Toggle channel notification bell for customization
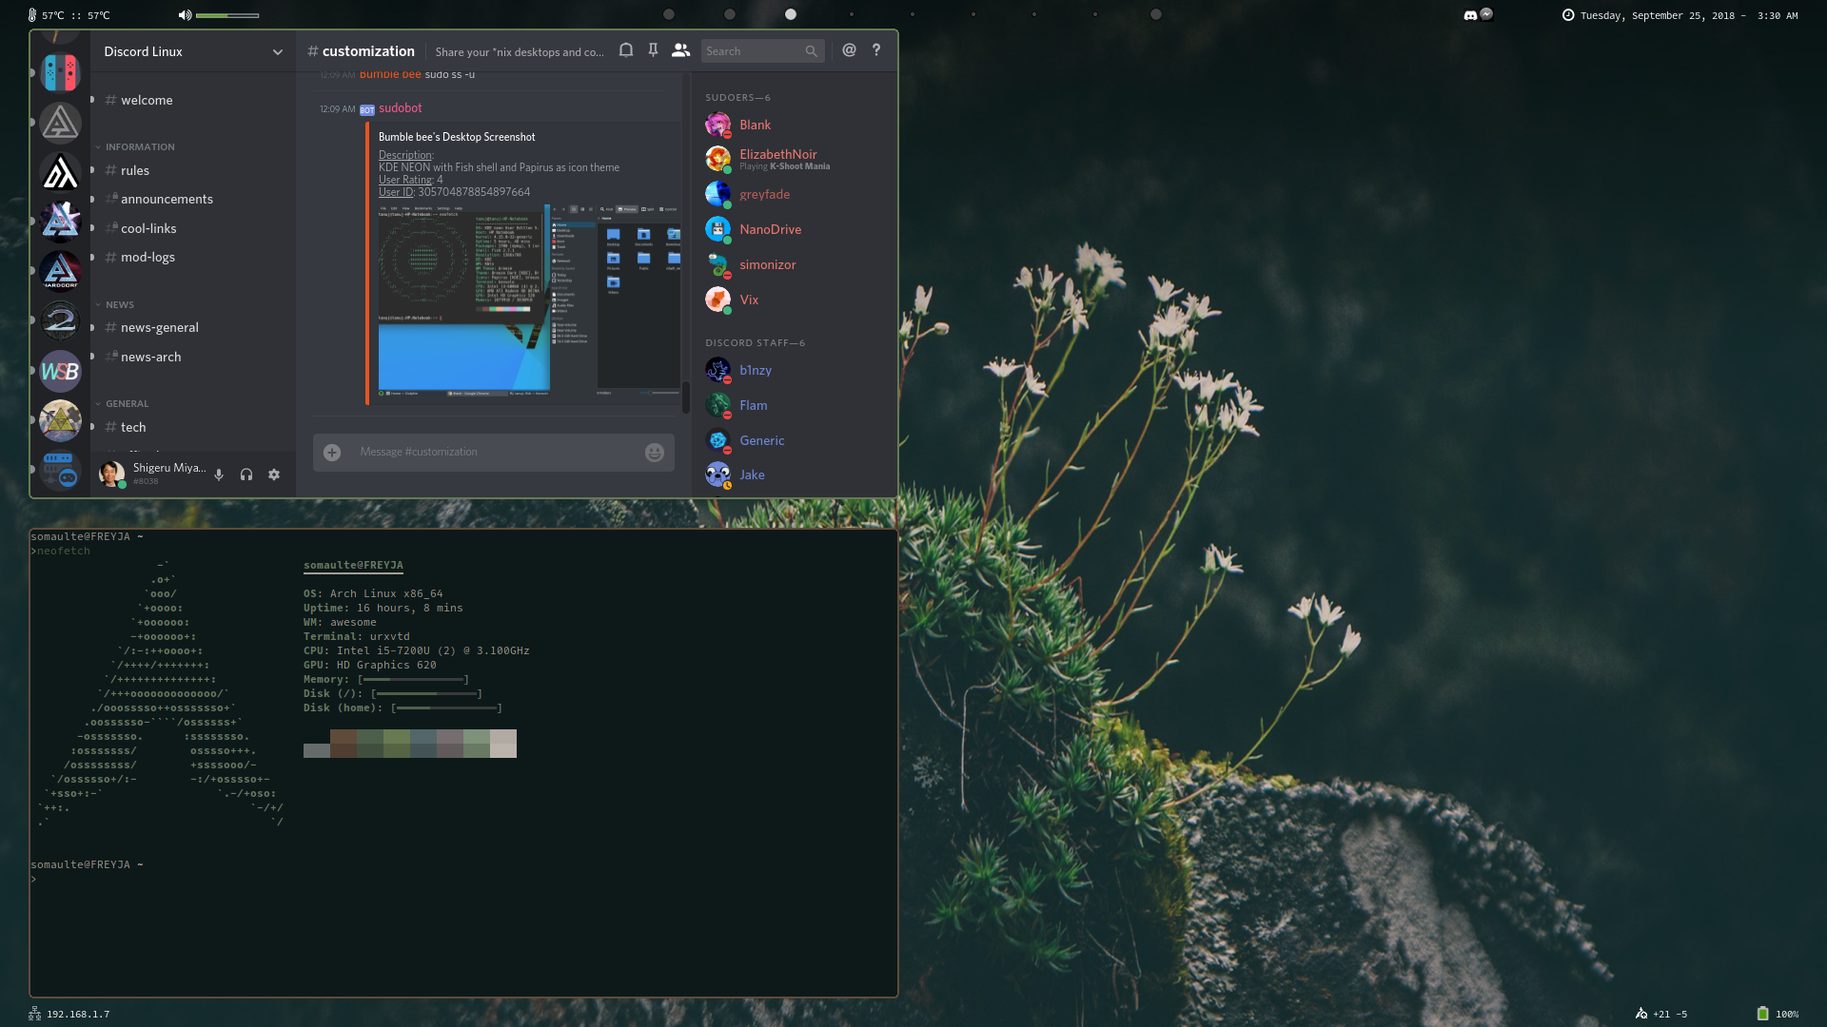 (x=626, y=50)
